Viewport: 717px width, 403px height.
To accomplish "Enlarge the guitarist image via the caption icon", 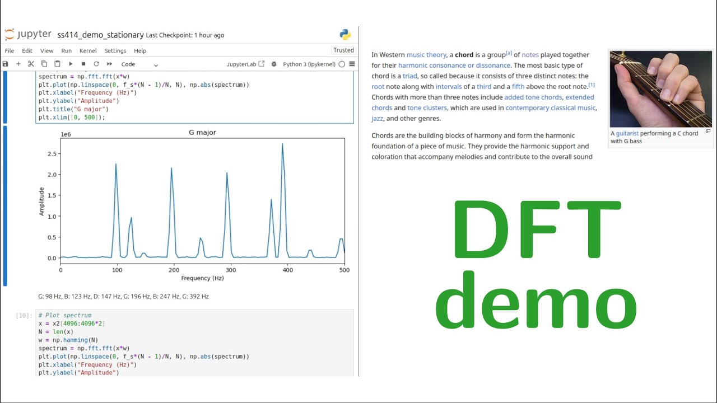I will point(708,131).
